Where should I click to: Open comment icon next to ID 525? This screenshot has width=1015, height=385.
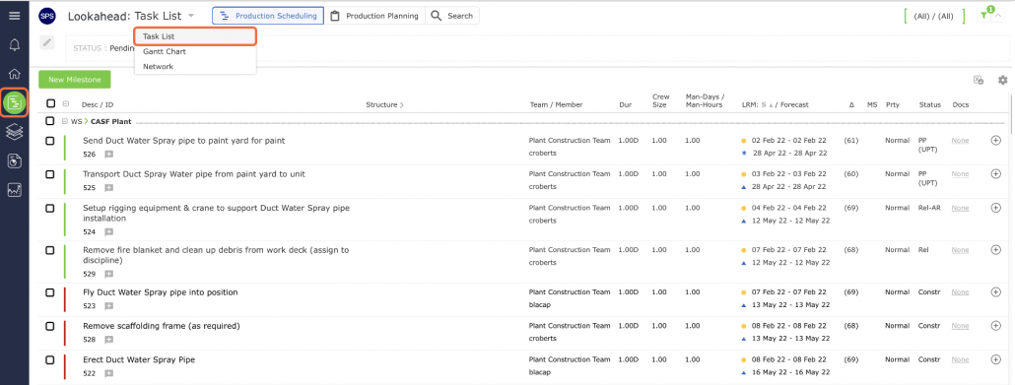pos(108,188)
